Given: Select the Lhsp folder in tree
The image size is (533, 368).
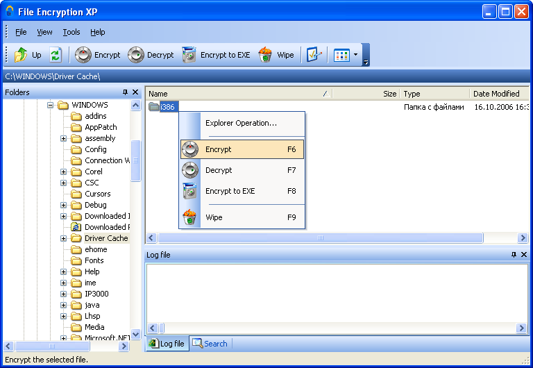Looking at the screenshot, I should pyautogui.click(x=92, y=316).
